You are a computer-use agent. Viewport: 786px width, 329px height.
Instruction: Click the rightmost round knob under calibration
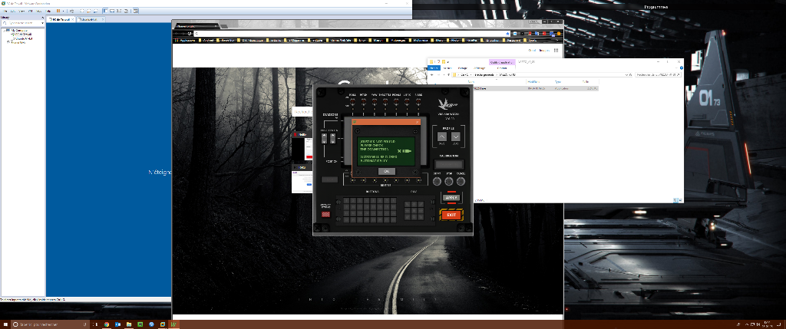coord(461,181)
